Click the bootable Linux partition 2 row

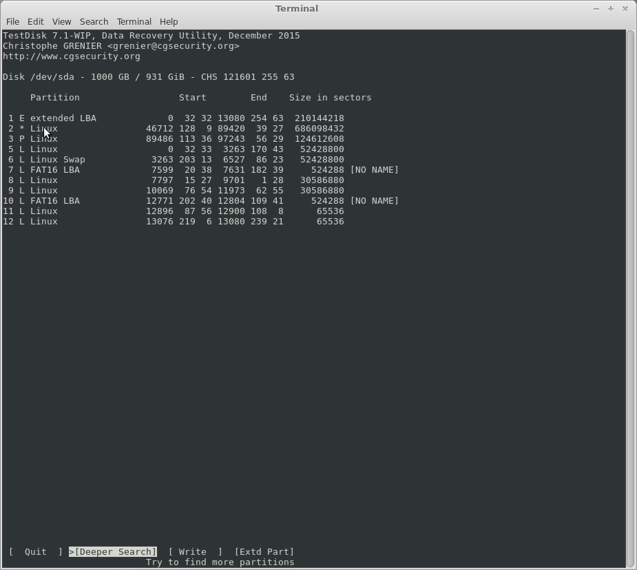point(172,128)
